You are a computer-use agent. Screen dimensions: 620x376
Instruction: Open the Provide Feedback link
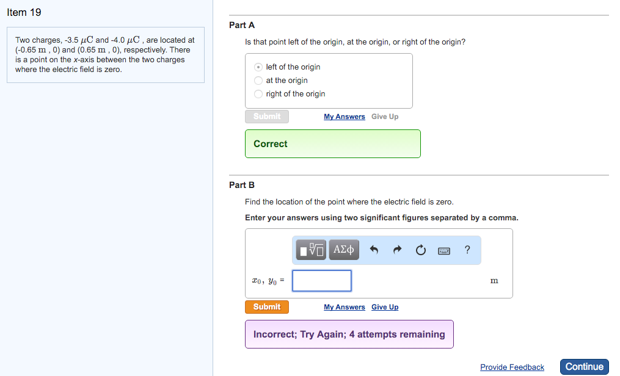click(512, 367)
